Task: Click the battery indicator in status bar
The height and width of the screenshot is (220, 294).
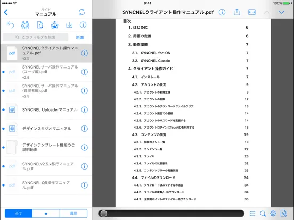Action: coord(286,3)
